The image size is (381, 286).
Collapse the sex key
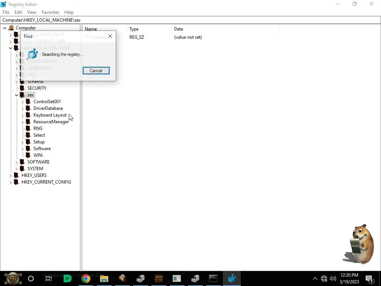(16, 95)
